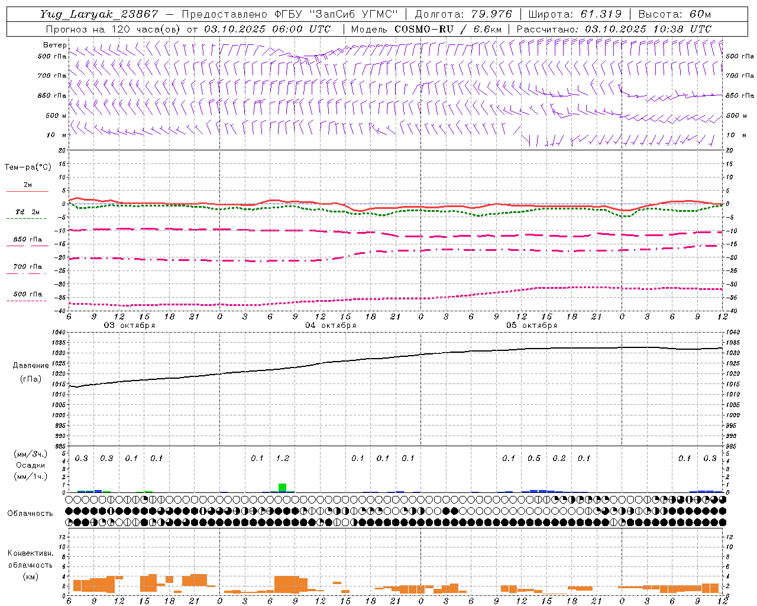Click the dotted 500 гПа temperature legend line
This screenshot has height=606, width=757.
[26, 301]
